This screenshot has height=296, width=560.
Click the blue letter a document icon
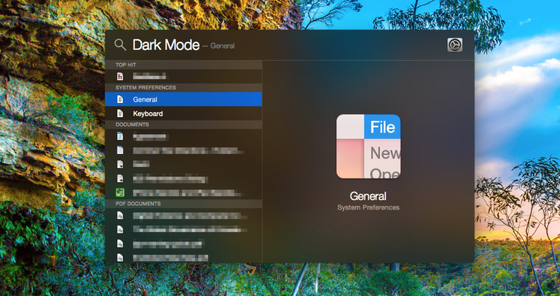coord(120,136)
